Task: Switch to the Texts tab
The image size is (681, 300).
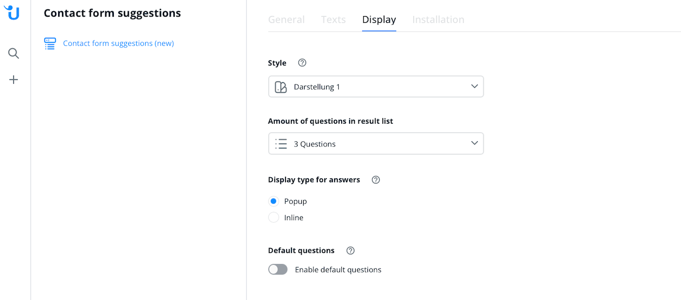Action: (x=333, y=19)
